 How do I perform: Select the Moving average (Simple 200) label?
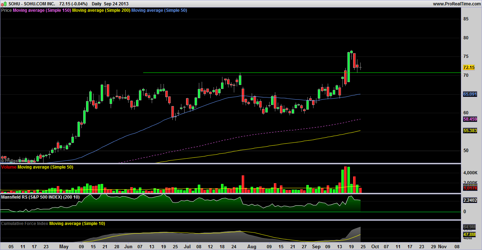click(101, 10)
